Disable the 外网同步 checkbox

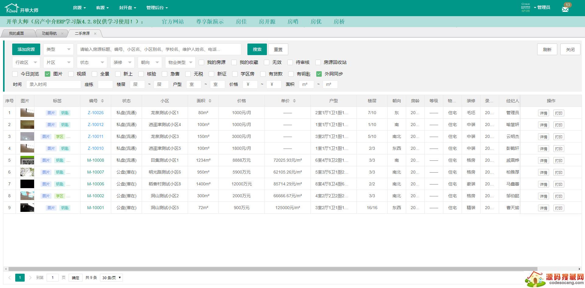coord(319,74)
